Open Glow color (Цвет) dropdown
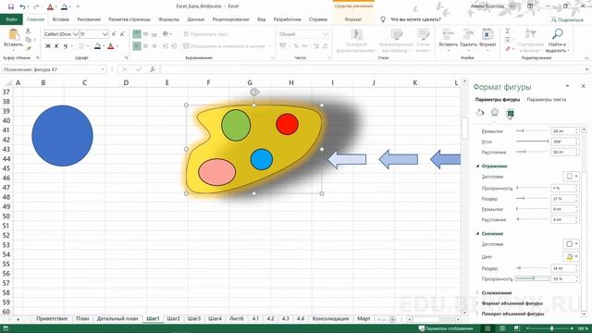 (571, 257)
